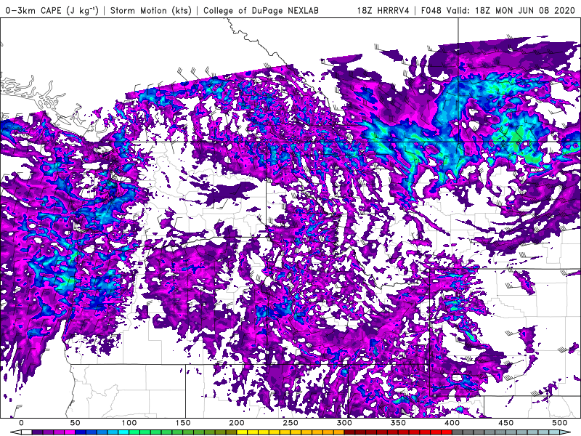Click the first gray swatch below 400
This screenshot has width=581, height=436.
point(458,432)
